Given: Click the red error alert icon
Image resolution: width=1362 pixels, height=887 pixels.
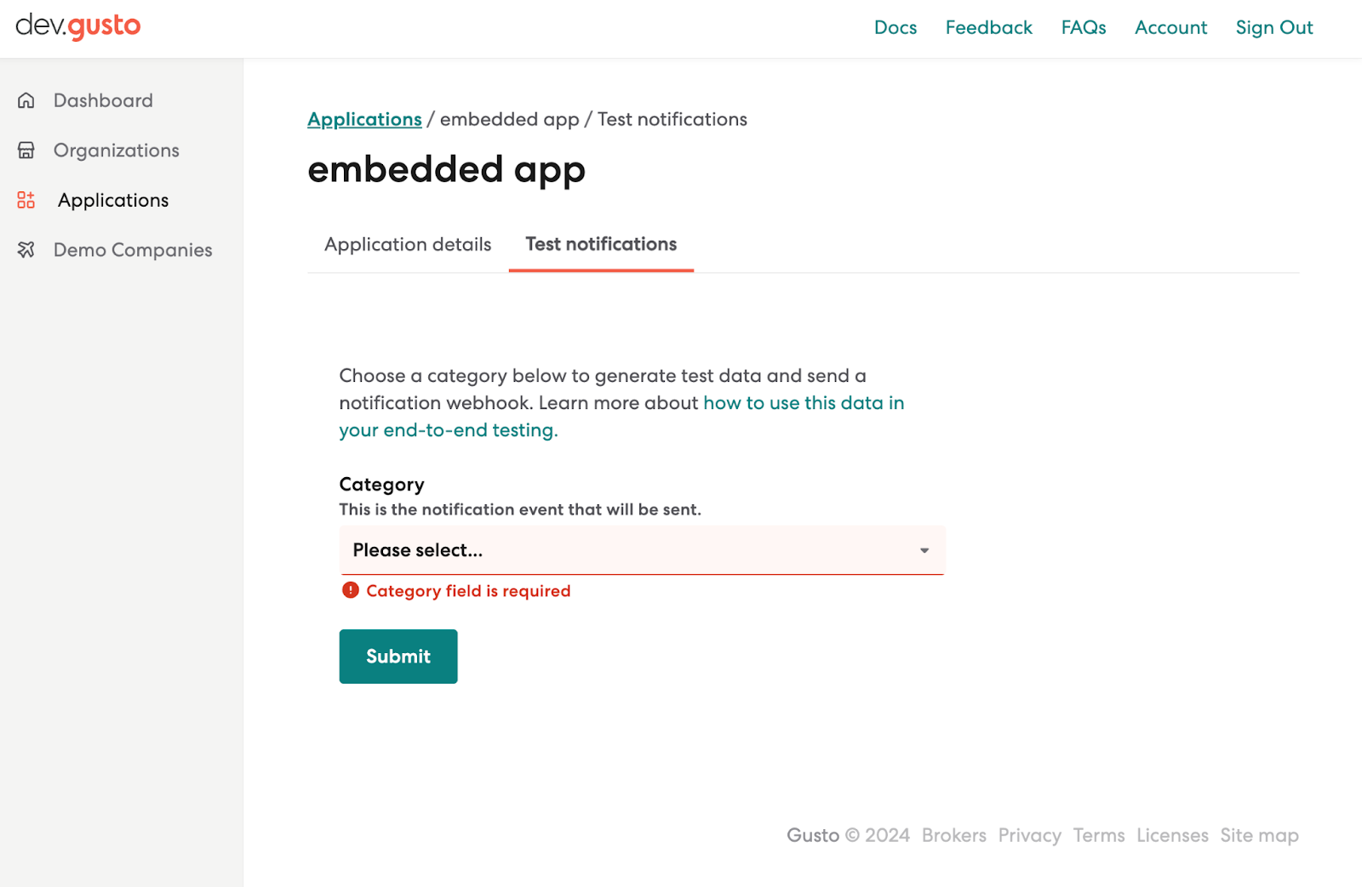Looking at the screenshot, I should tap(351, 590).
